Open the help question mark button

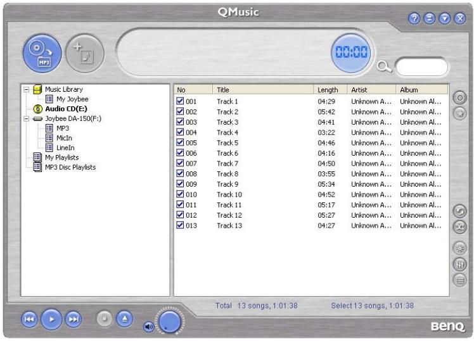(x=414, y=18)
